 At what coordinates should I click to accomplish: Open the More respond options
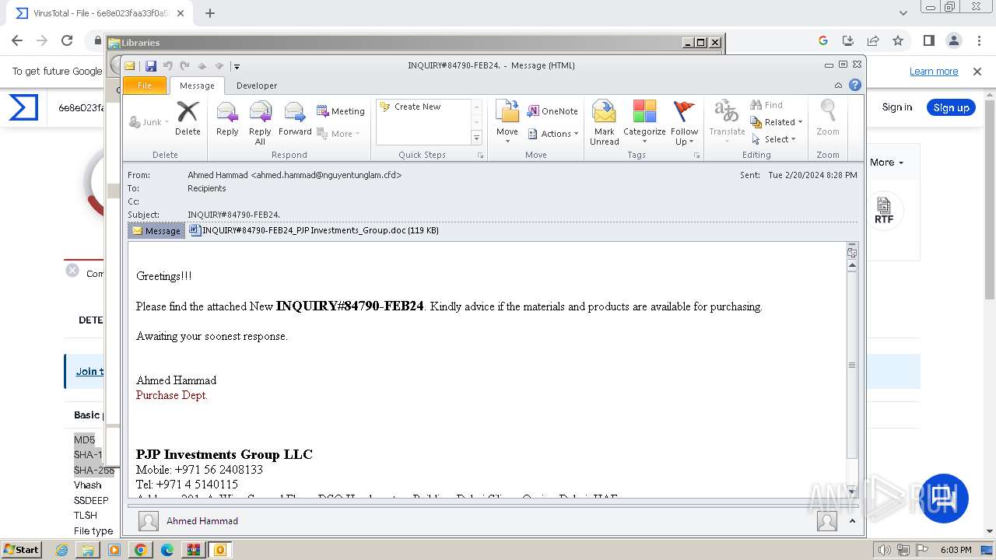[339, 134]
